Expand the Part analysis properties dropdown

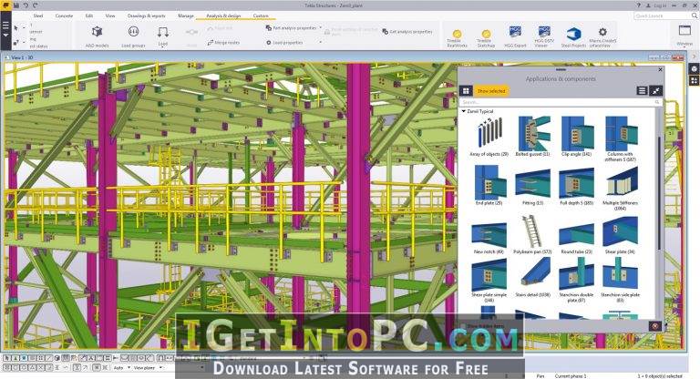(322, 28)
